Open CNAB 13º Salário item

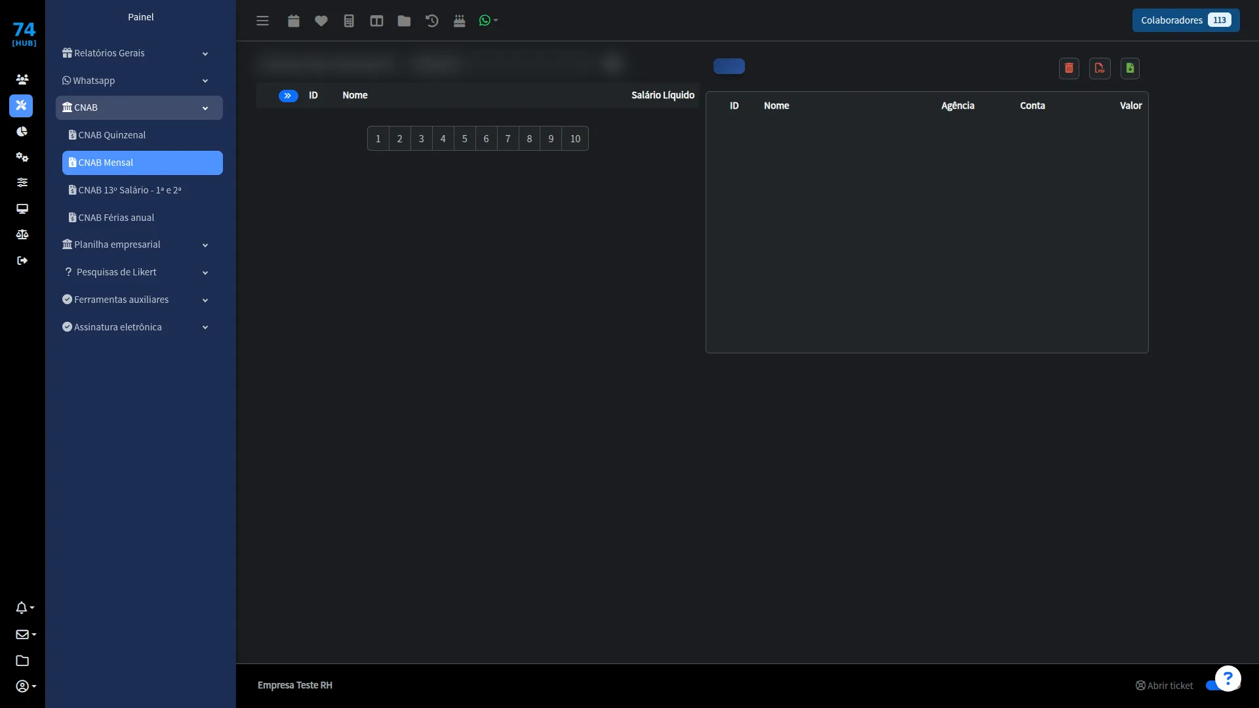(142, 190)
